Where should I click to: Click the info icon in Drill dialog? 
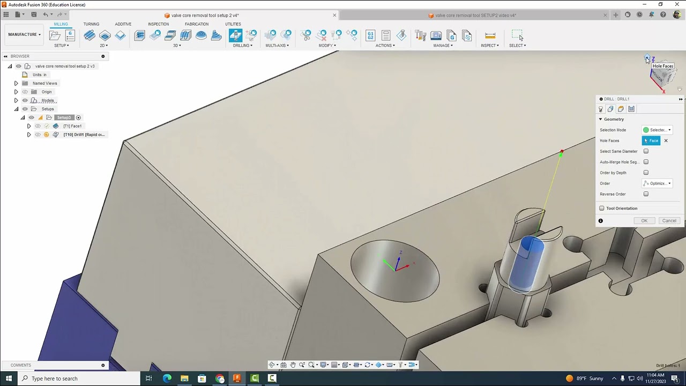pyautogui.click(x=601, y=221)
